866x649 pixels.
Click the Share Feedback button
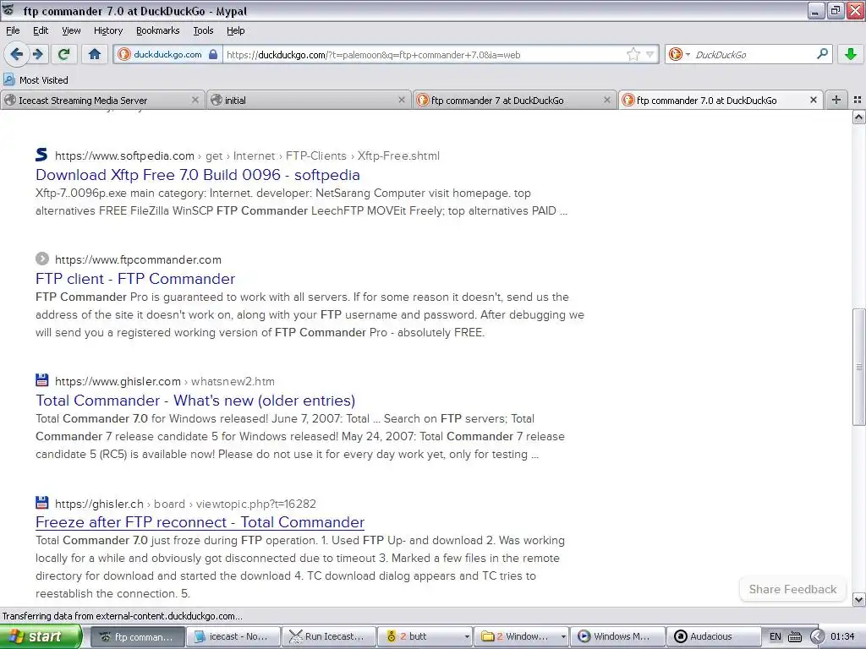pos(792,589)
